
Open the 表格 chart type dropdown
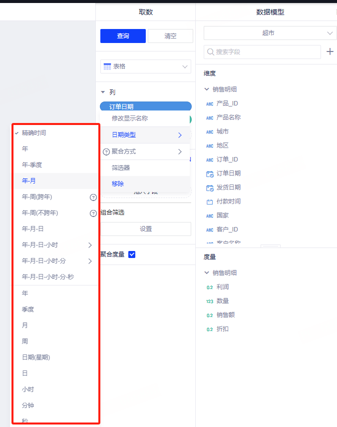tap(146, 66)
